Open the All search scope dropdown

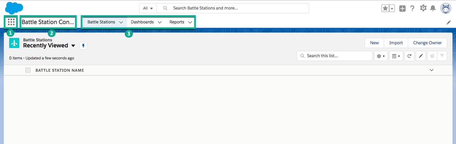click(148, 8)
